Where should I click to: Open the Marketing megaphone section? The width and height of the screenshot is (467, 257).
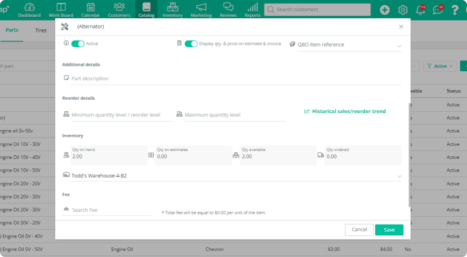point(201,9)
